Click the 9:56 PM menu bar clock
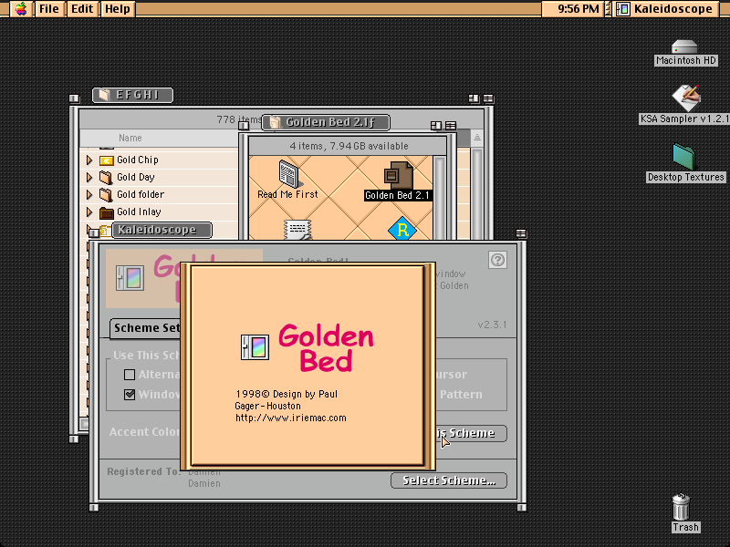This screenshot has width=730, height=547. pos(579,9)
